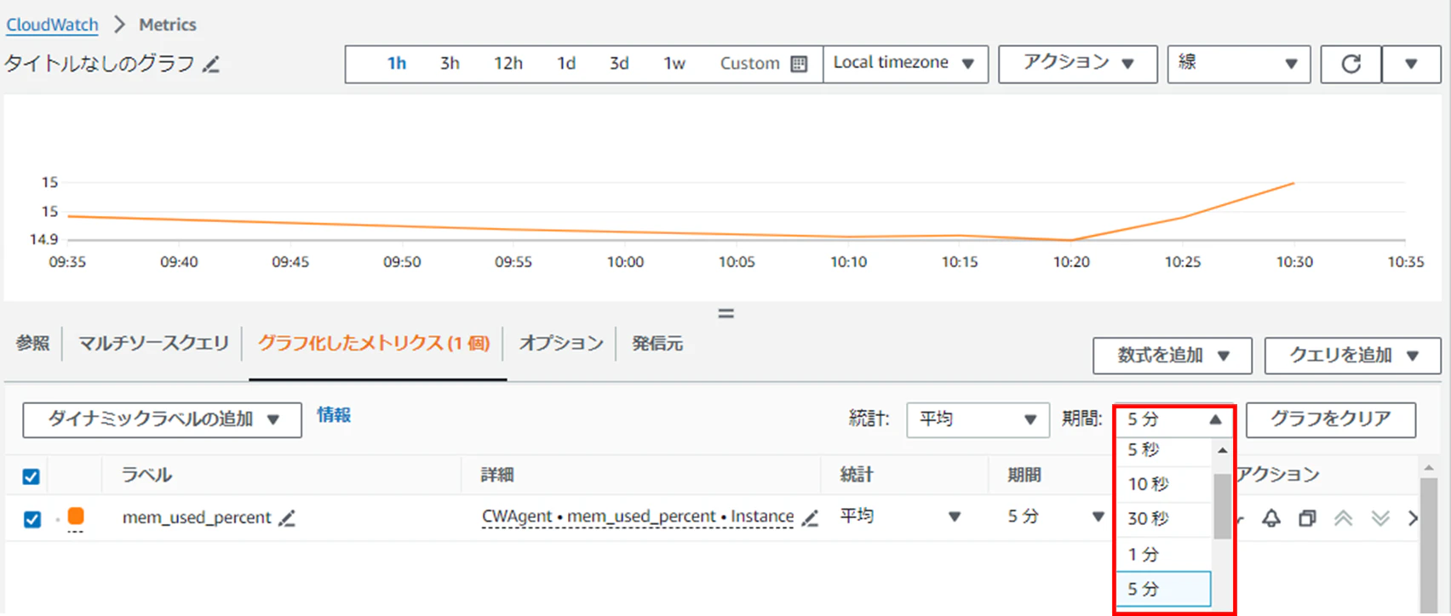
Task: Choose 10 秒 period option
Action: [x=1163, y=484]
